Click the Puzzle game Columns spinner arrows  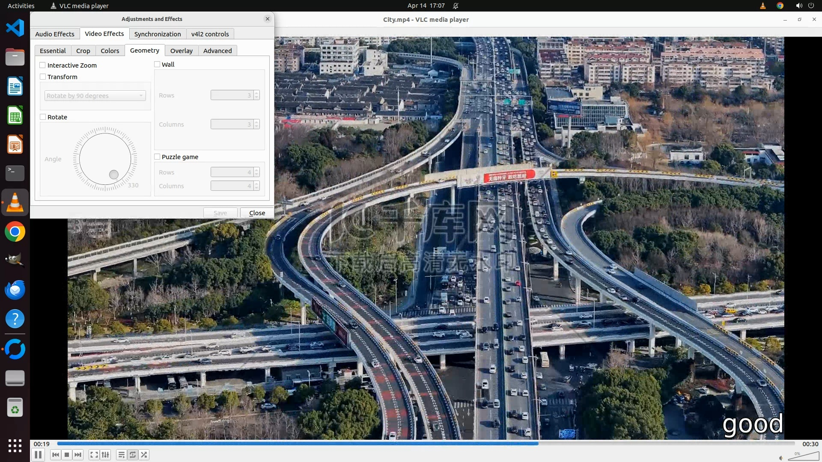click(x=256, y=186)
